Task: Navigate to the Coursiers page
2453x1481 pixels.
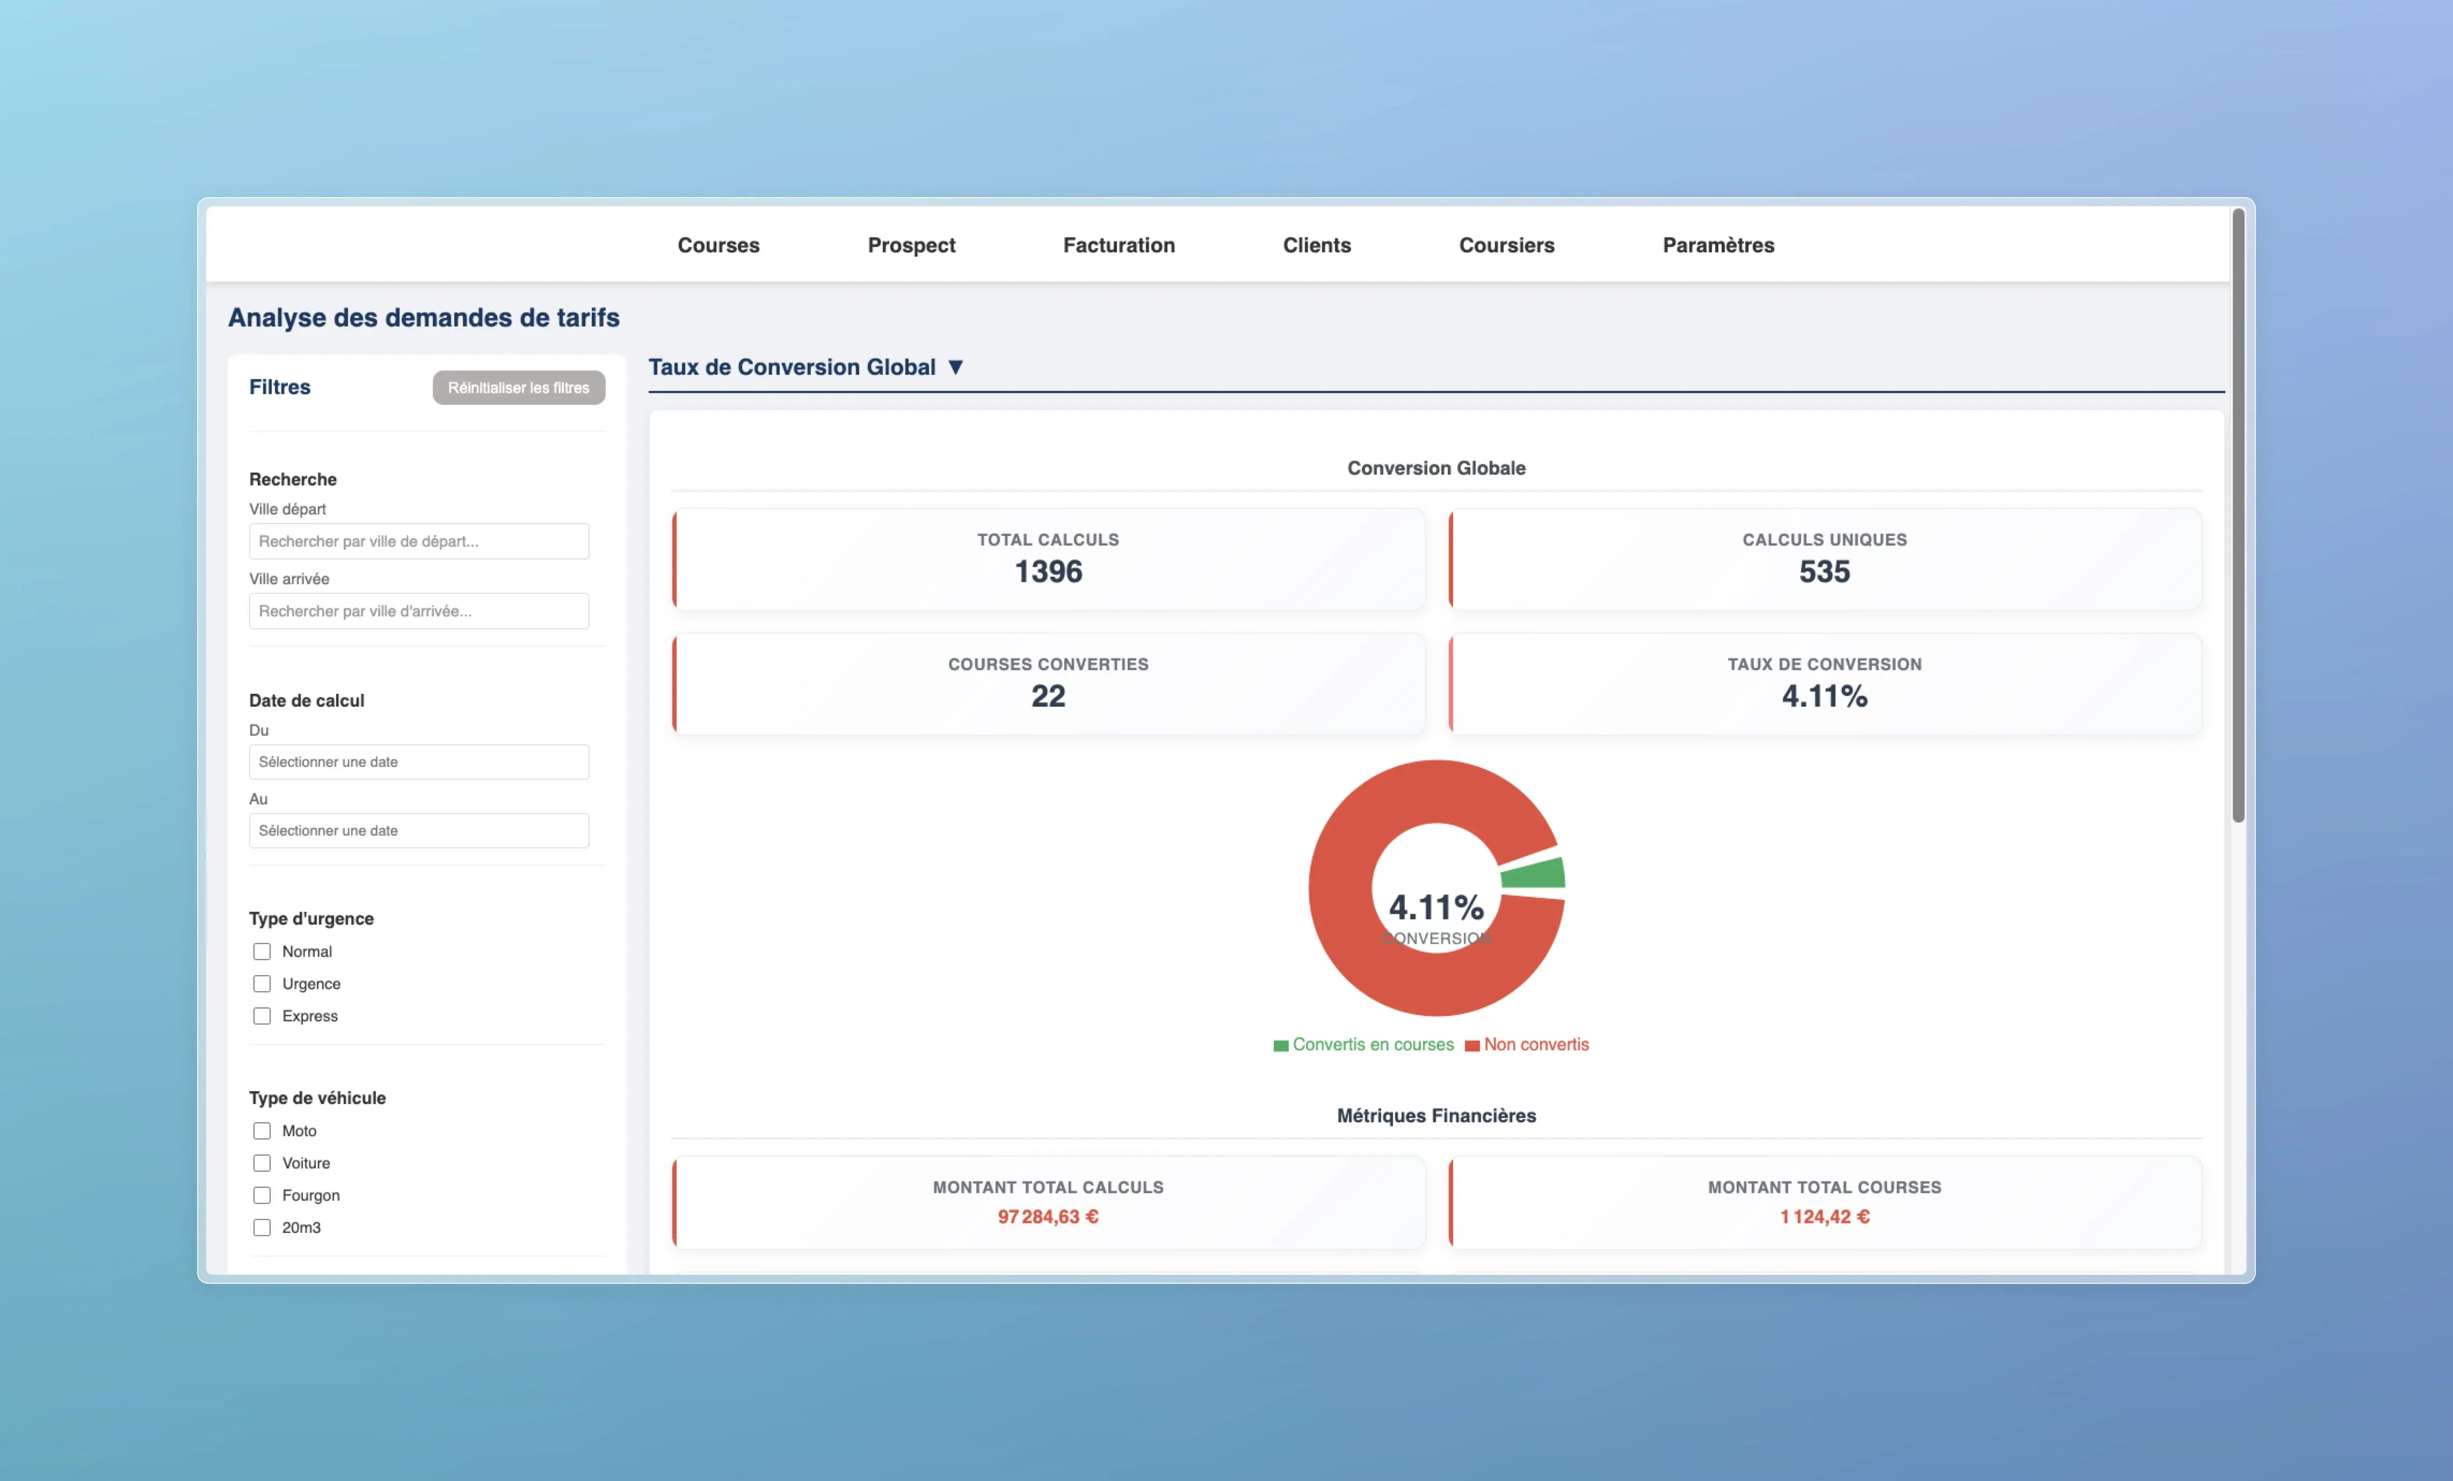Action: [x=1505, y=245]
